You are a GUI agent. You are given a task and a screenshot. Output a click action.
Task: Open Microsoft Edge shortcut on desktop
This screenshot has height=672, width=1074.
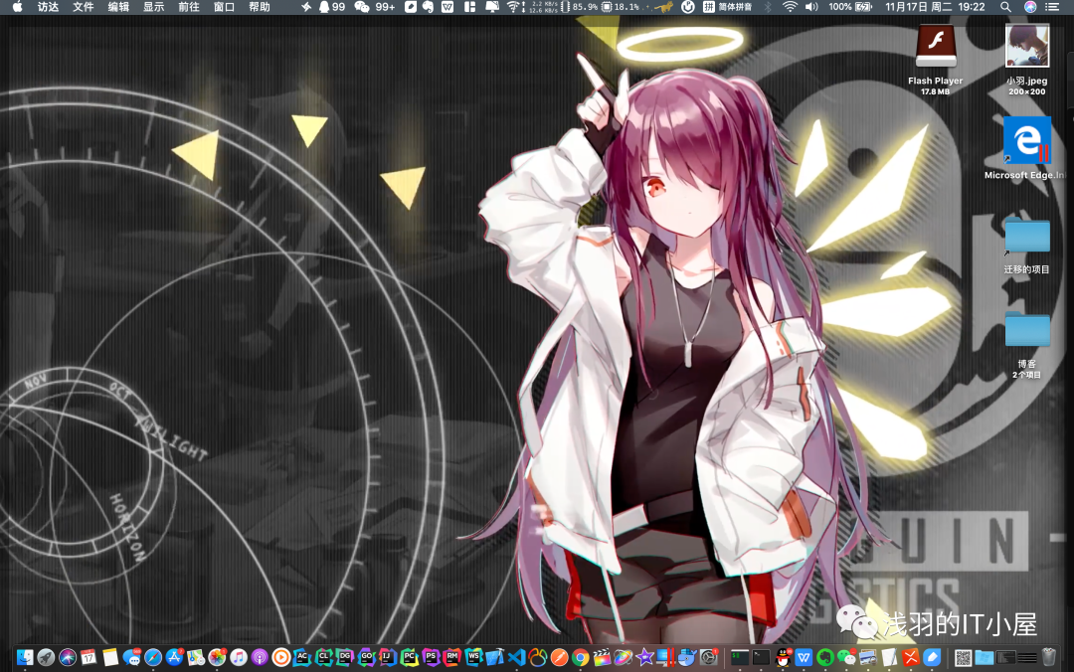tap(1026, 140)
